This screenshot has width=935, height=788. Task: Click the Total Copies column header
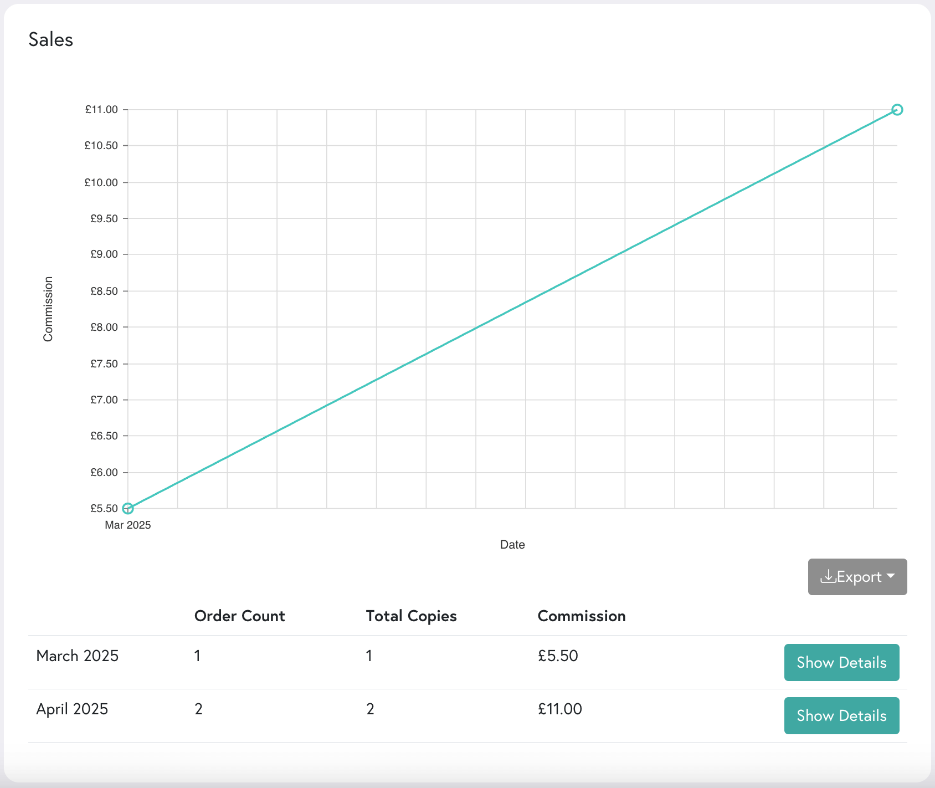(412, 616)
